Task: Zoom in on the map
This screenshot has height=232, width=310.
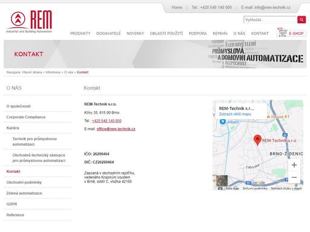Action: 294,165
